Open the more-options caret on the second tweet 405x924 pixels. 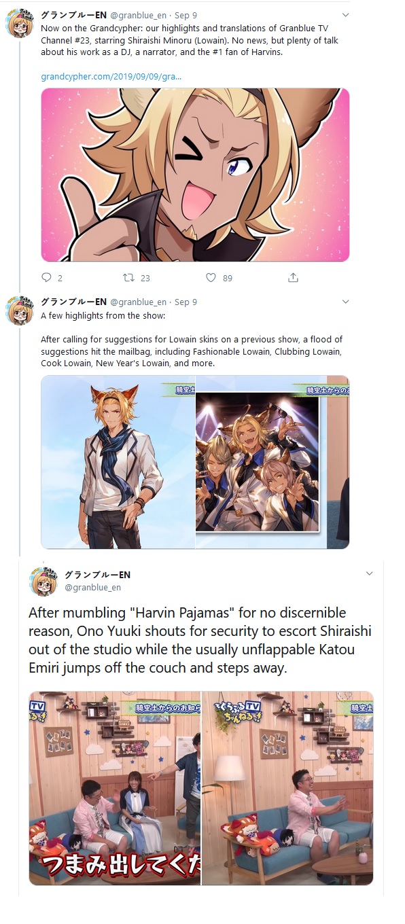(x=345, y=302)
